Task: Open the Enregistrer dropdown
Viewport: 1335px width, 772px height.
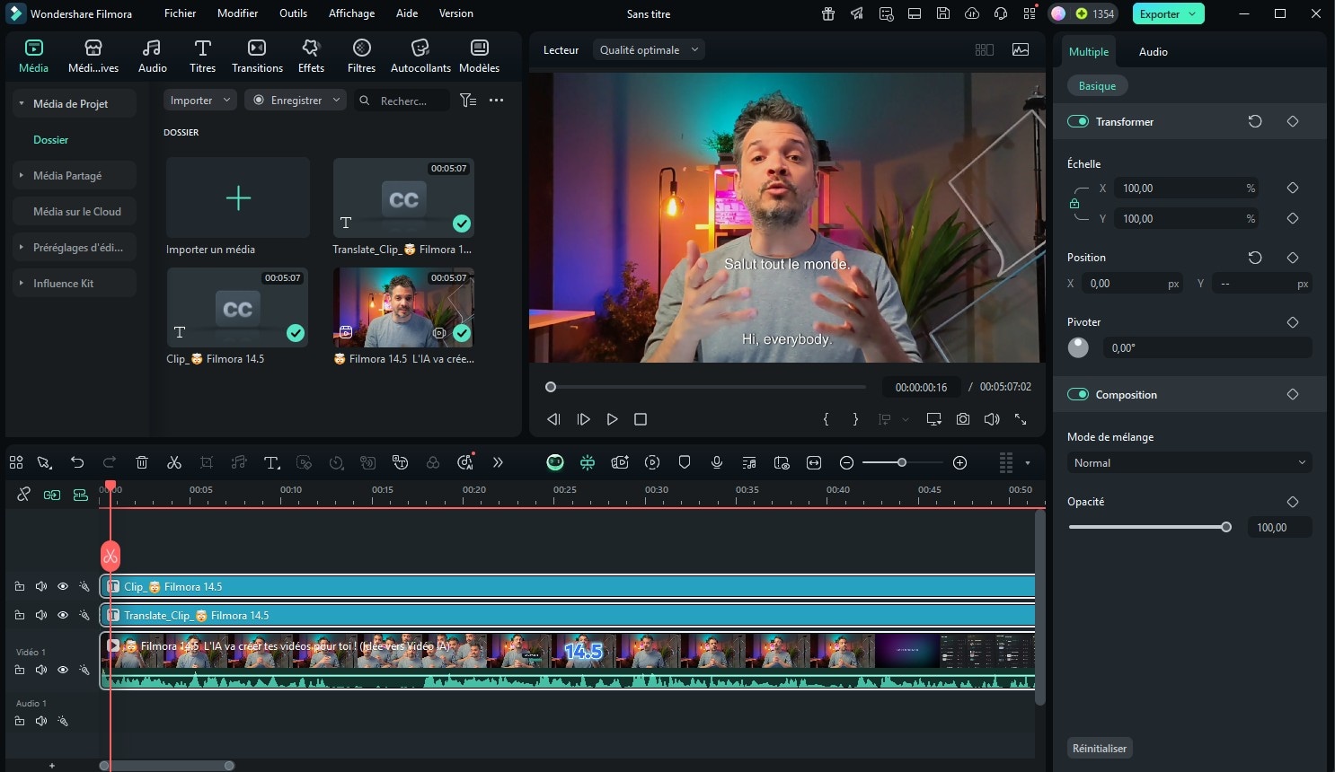Action: [x=296, y=101]
